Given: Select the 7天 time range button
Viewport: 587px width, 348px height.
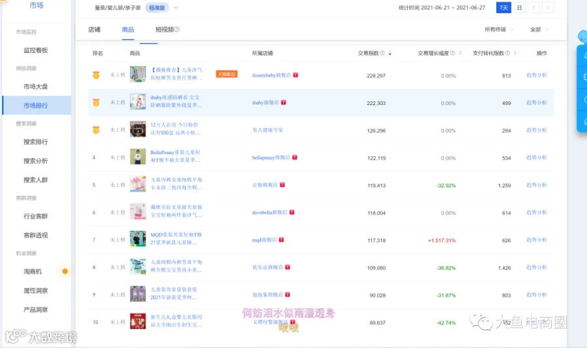Looking at the screenshot, I should (504, 7).
